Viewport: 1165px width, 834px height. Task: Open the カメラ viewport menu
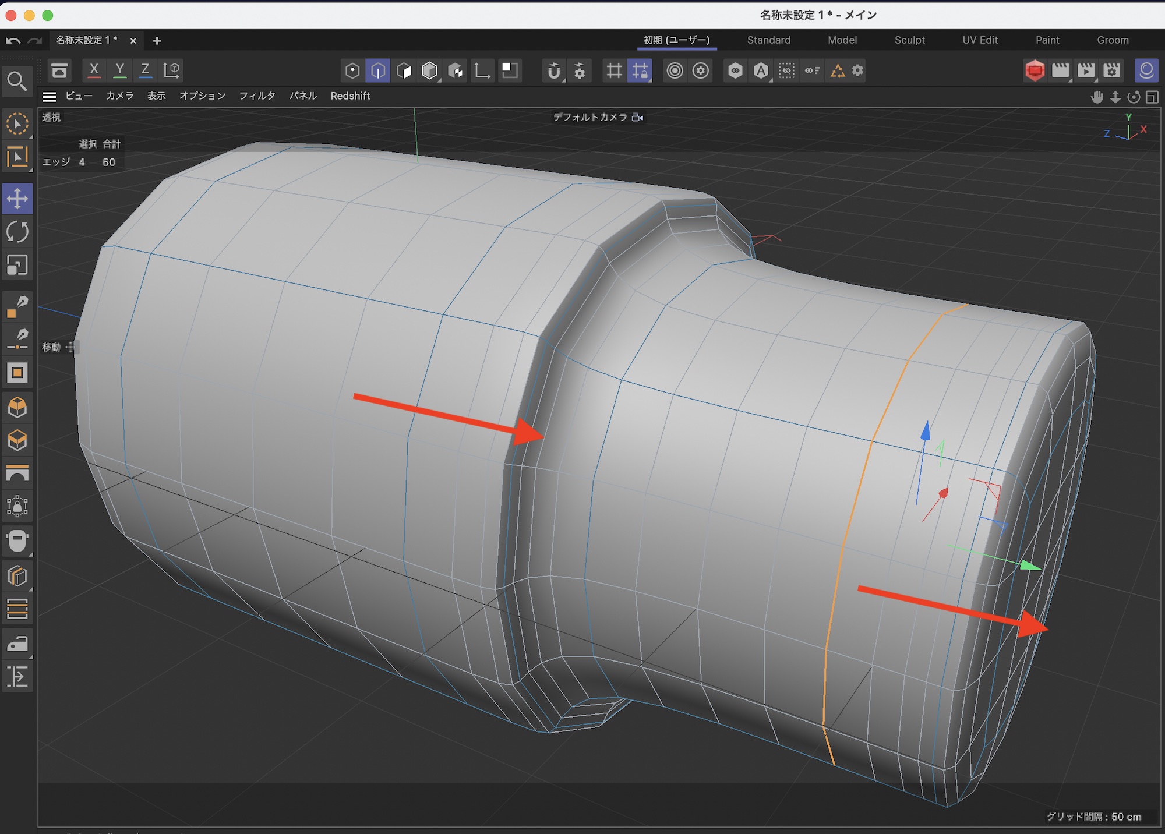tap(119, 96)
